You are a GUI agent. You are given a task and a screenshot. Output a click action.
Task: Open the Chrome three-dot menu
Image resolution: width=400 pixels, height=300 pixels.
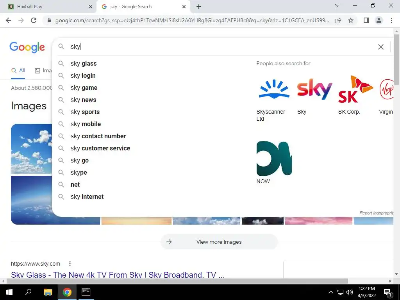[391, 20]
